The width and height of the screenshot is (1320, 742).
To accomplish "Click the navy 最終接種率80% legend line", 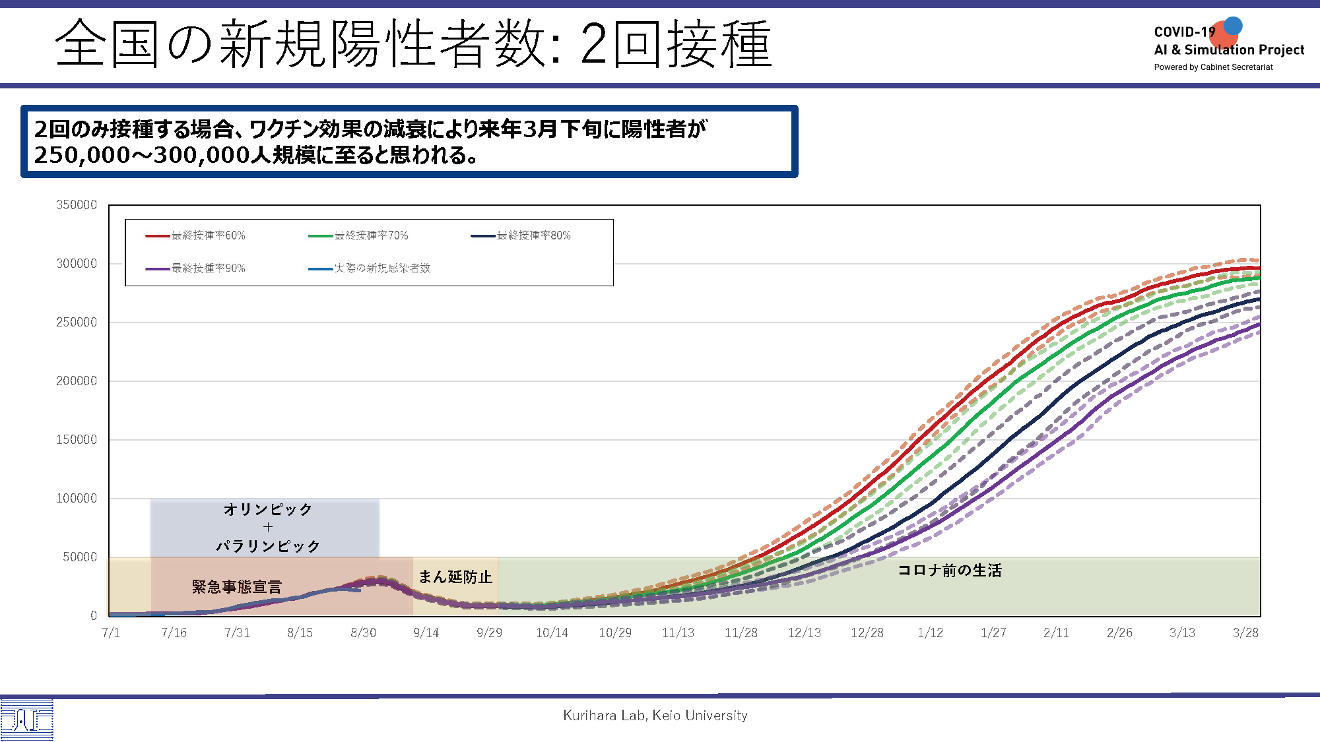I will pyautogui.click(x=483, y=235).
